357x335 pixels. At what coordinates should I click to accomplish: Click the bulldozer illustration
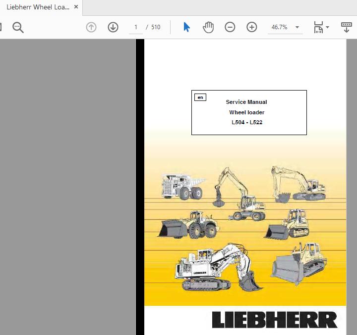click(299, 264)
